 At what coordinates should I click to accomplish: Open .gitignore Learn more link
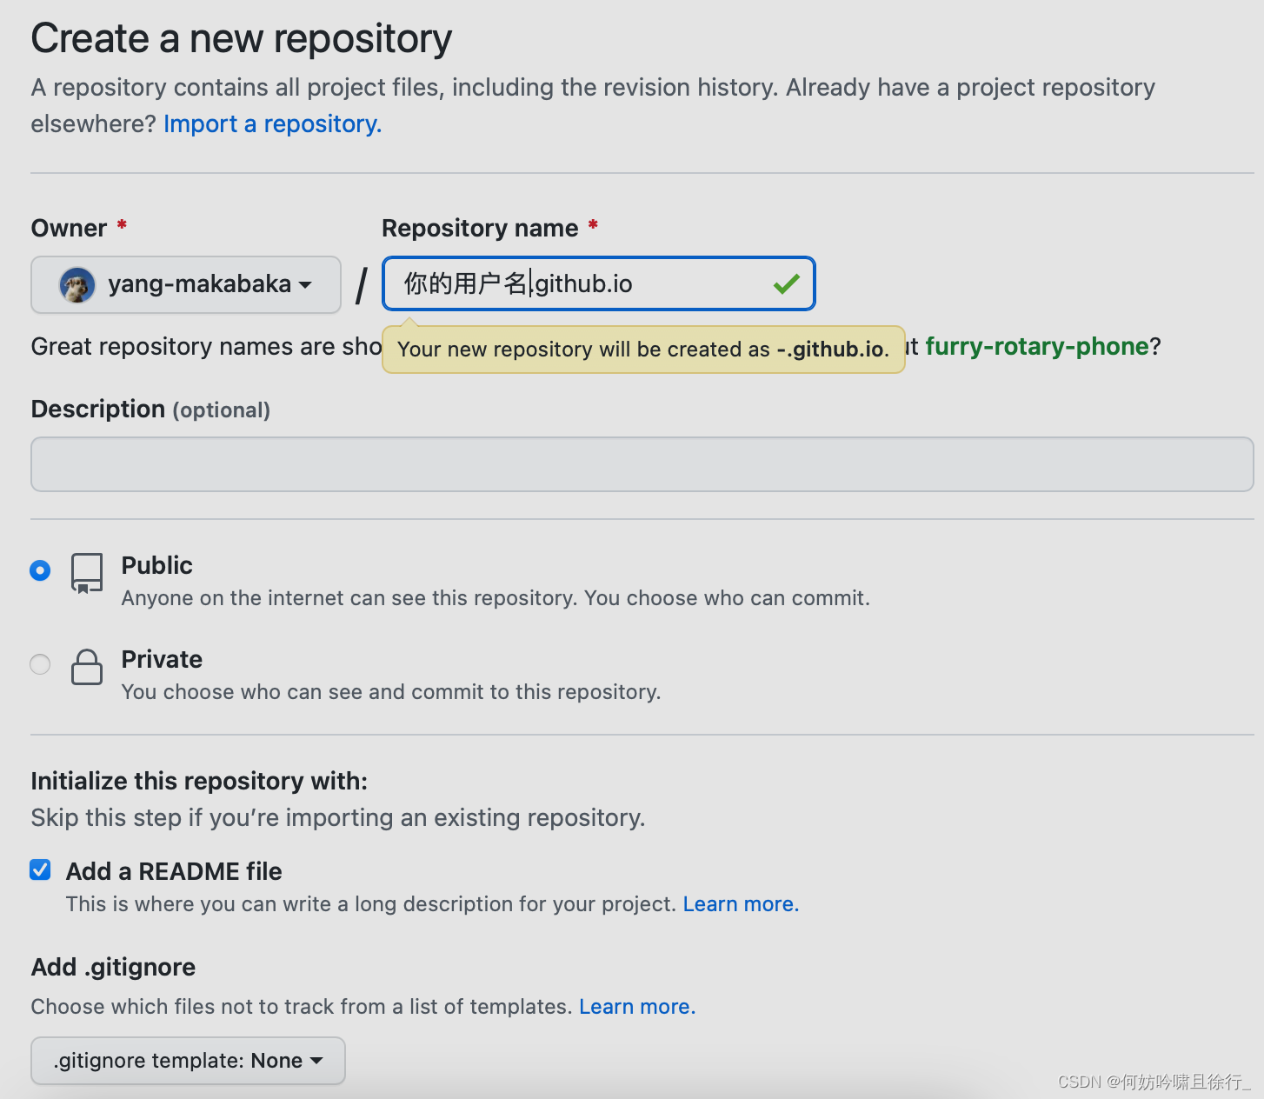pyautogui.click(x=637, y=1007)
